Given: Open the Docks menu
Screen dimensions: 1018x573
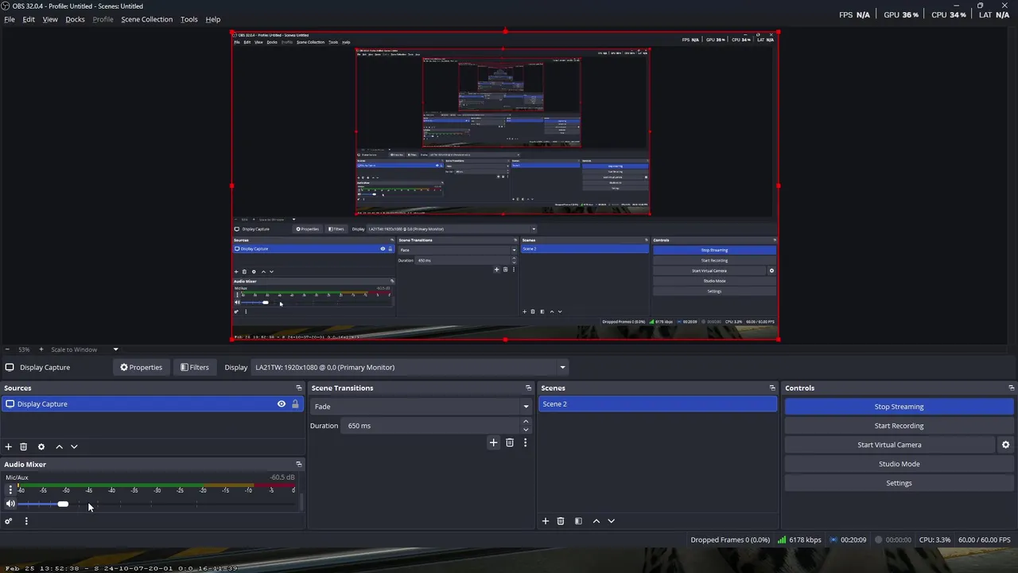Looking at the screenshot, I should (x=75, y=19).
